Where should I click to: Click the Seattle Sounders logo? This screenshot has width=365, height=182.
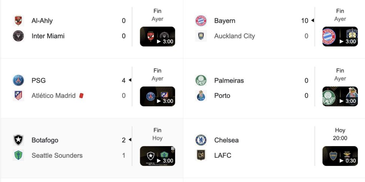(x=19, y=156)
